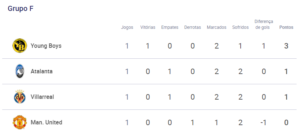The width and height of the screenshot is (305, 135).
Task: Click the Manchester United club crest
Action: point(20,122)
